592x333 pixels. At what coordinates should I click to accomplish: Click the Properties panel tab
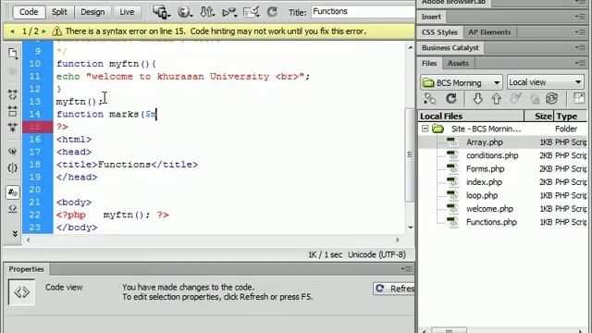(27, 269)
